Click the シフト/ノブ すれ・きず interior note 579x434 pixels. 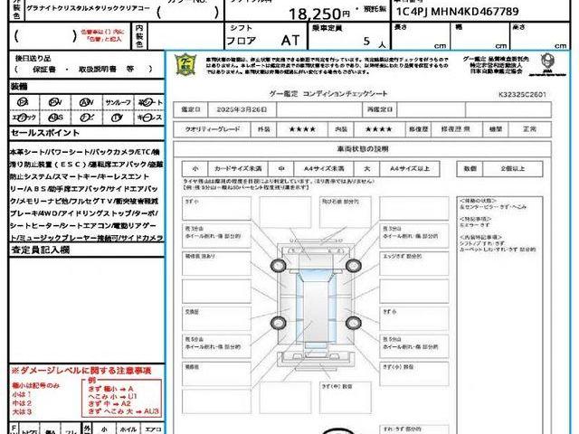[482, 243]
